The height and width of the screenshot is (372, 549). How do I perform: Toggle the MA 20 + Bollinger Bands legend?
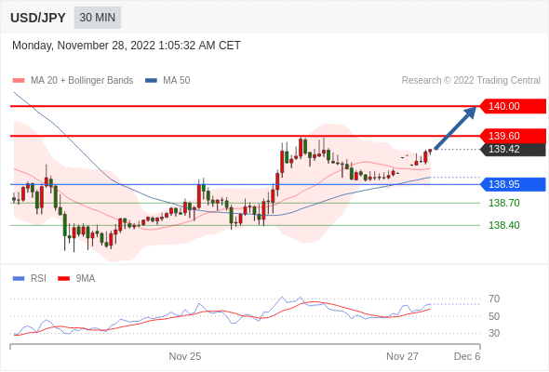pyautogui.click(x=73, y=81)
